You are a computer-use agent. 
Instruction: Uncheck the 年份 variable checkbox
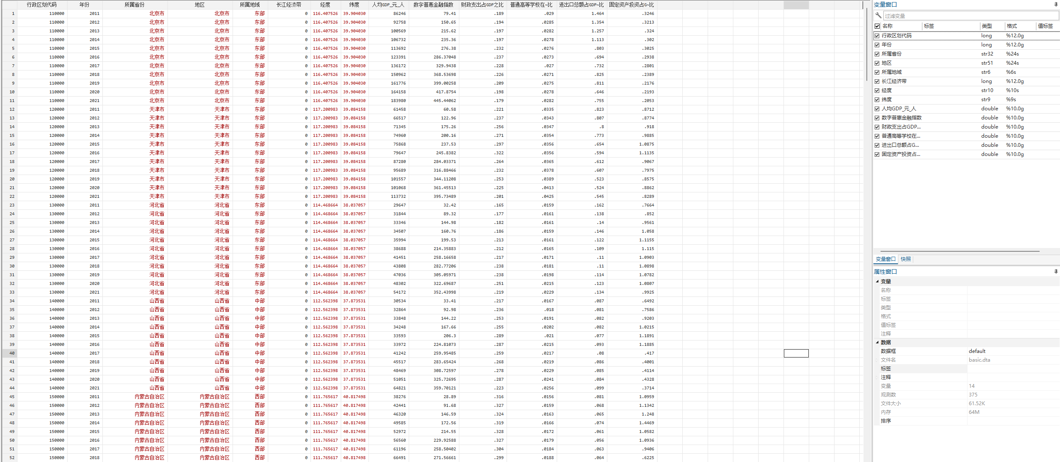coord(877,45)
